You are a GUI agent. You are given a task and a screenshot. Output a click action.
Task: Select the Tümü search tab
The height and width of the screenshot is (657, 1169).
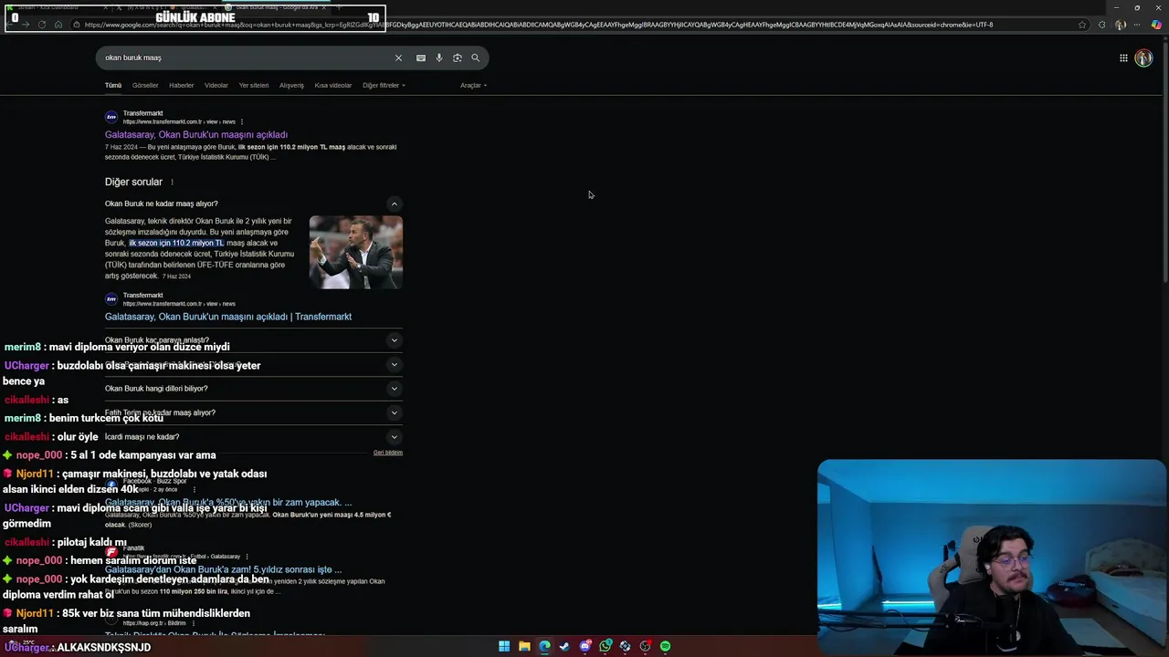coord(113,85)
